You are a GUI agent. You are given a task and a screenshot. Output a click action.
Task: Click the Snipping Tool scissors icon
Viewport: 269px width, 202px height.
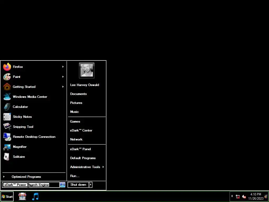(x=7, y=127)
